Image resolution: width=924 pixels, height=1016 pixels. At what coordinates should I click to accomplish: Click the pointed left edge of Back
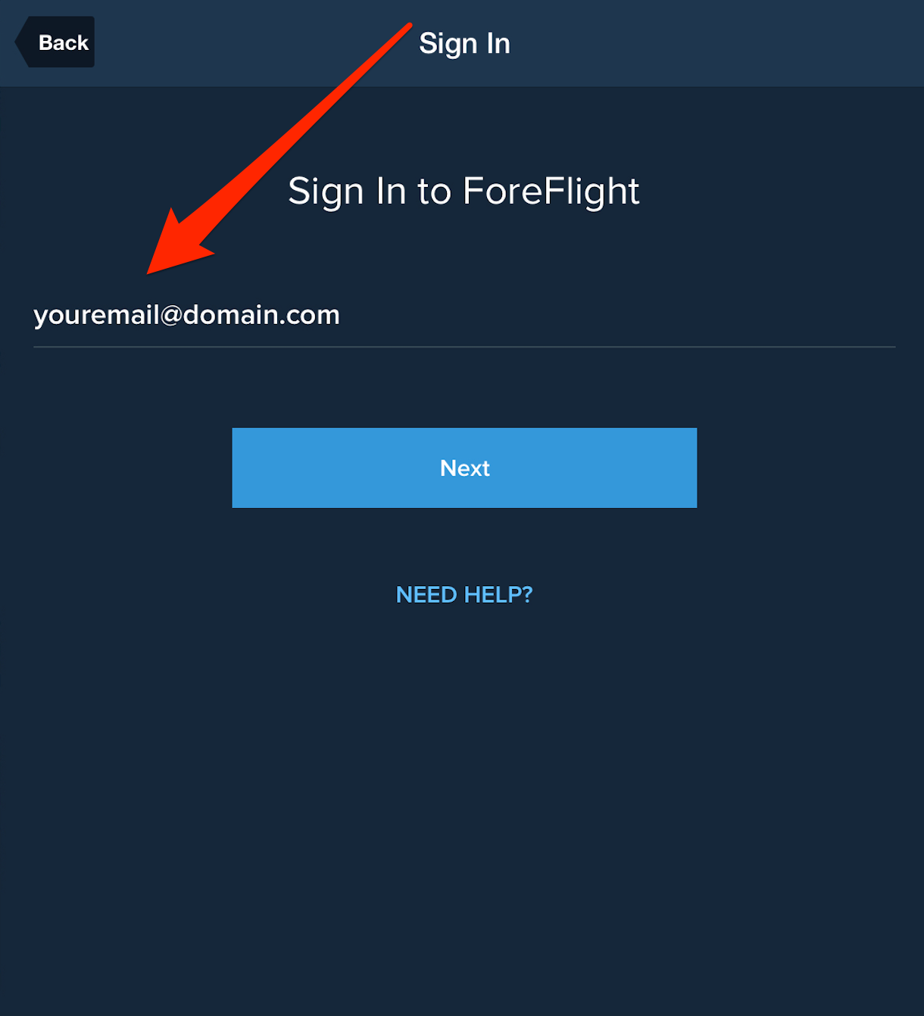21,42
